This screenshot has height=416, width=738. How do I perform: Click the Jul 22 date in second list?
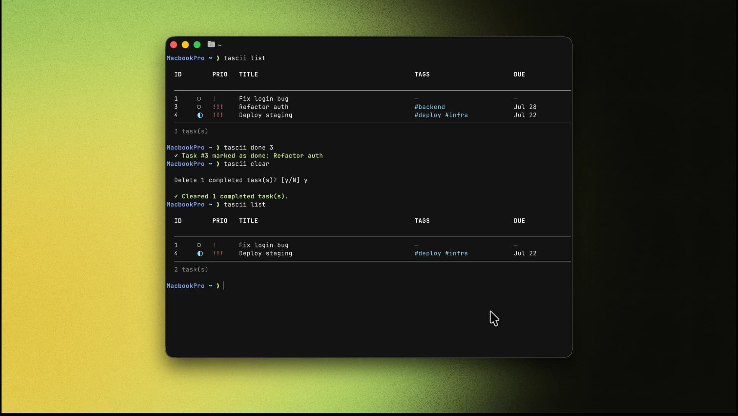pyautogui.click(x=525, y=253)
